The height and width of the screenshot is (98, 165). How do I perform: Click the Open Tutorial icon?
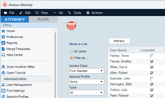(3, 73)
